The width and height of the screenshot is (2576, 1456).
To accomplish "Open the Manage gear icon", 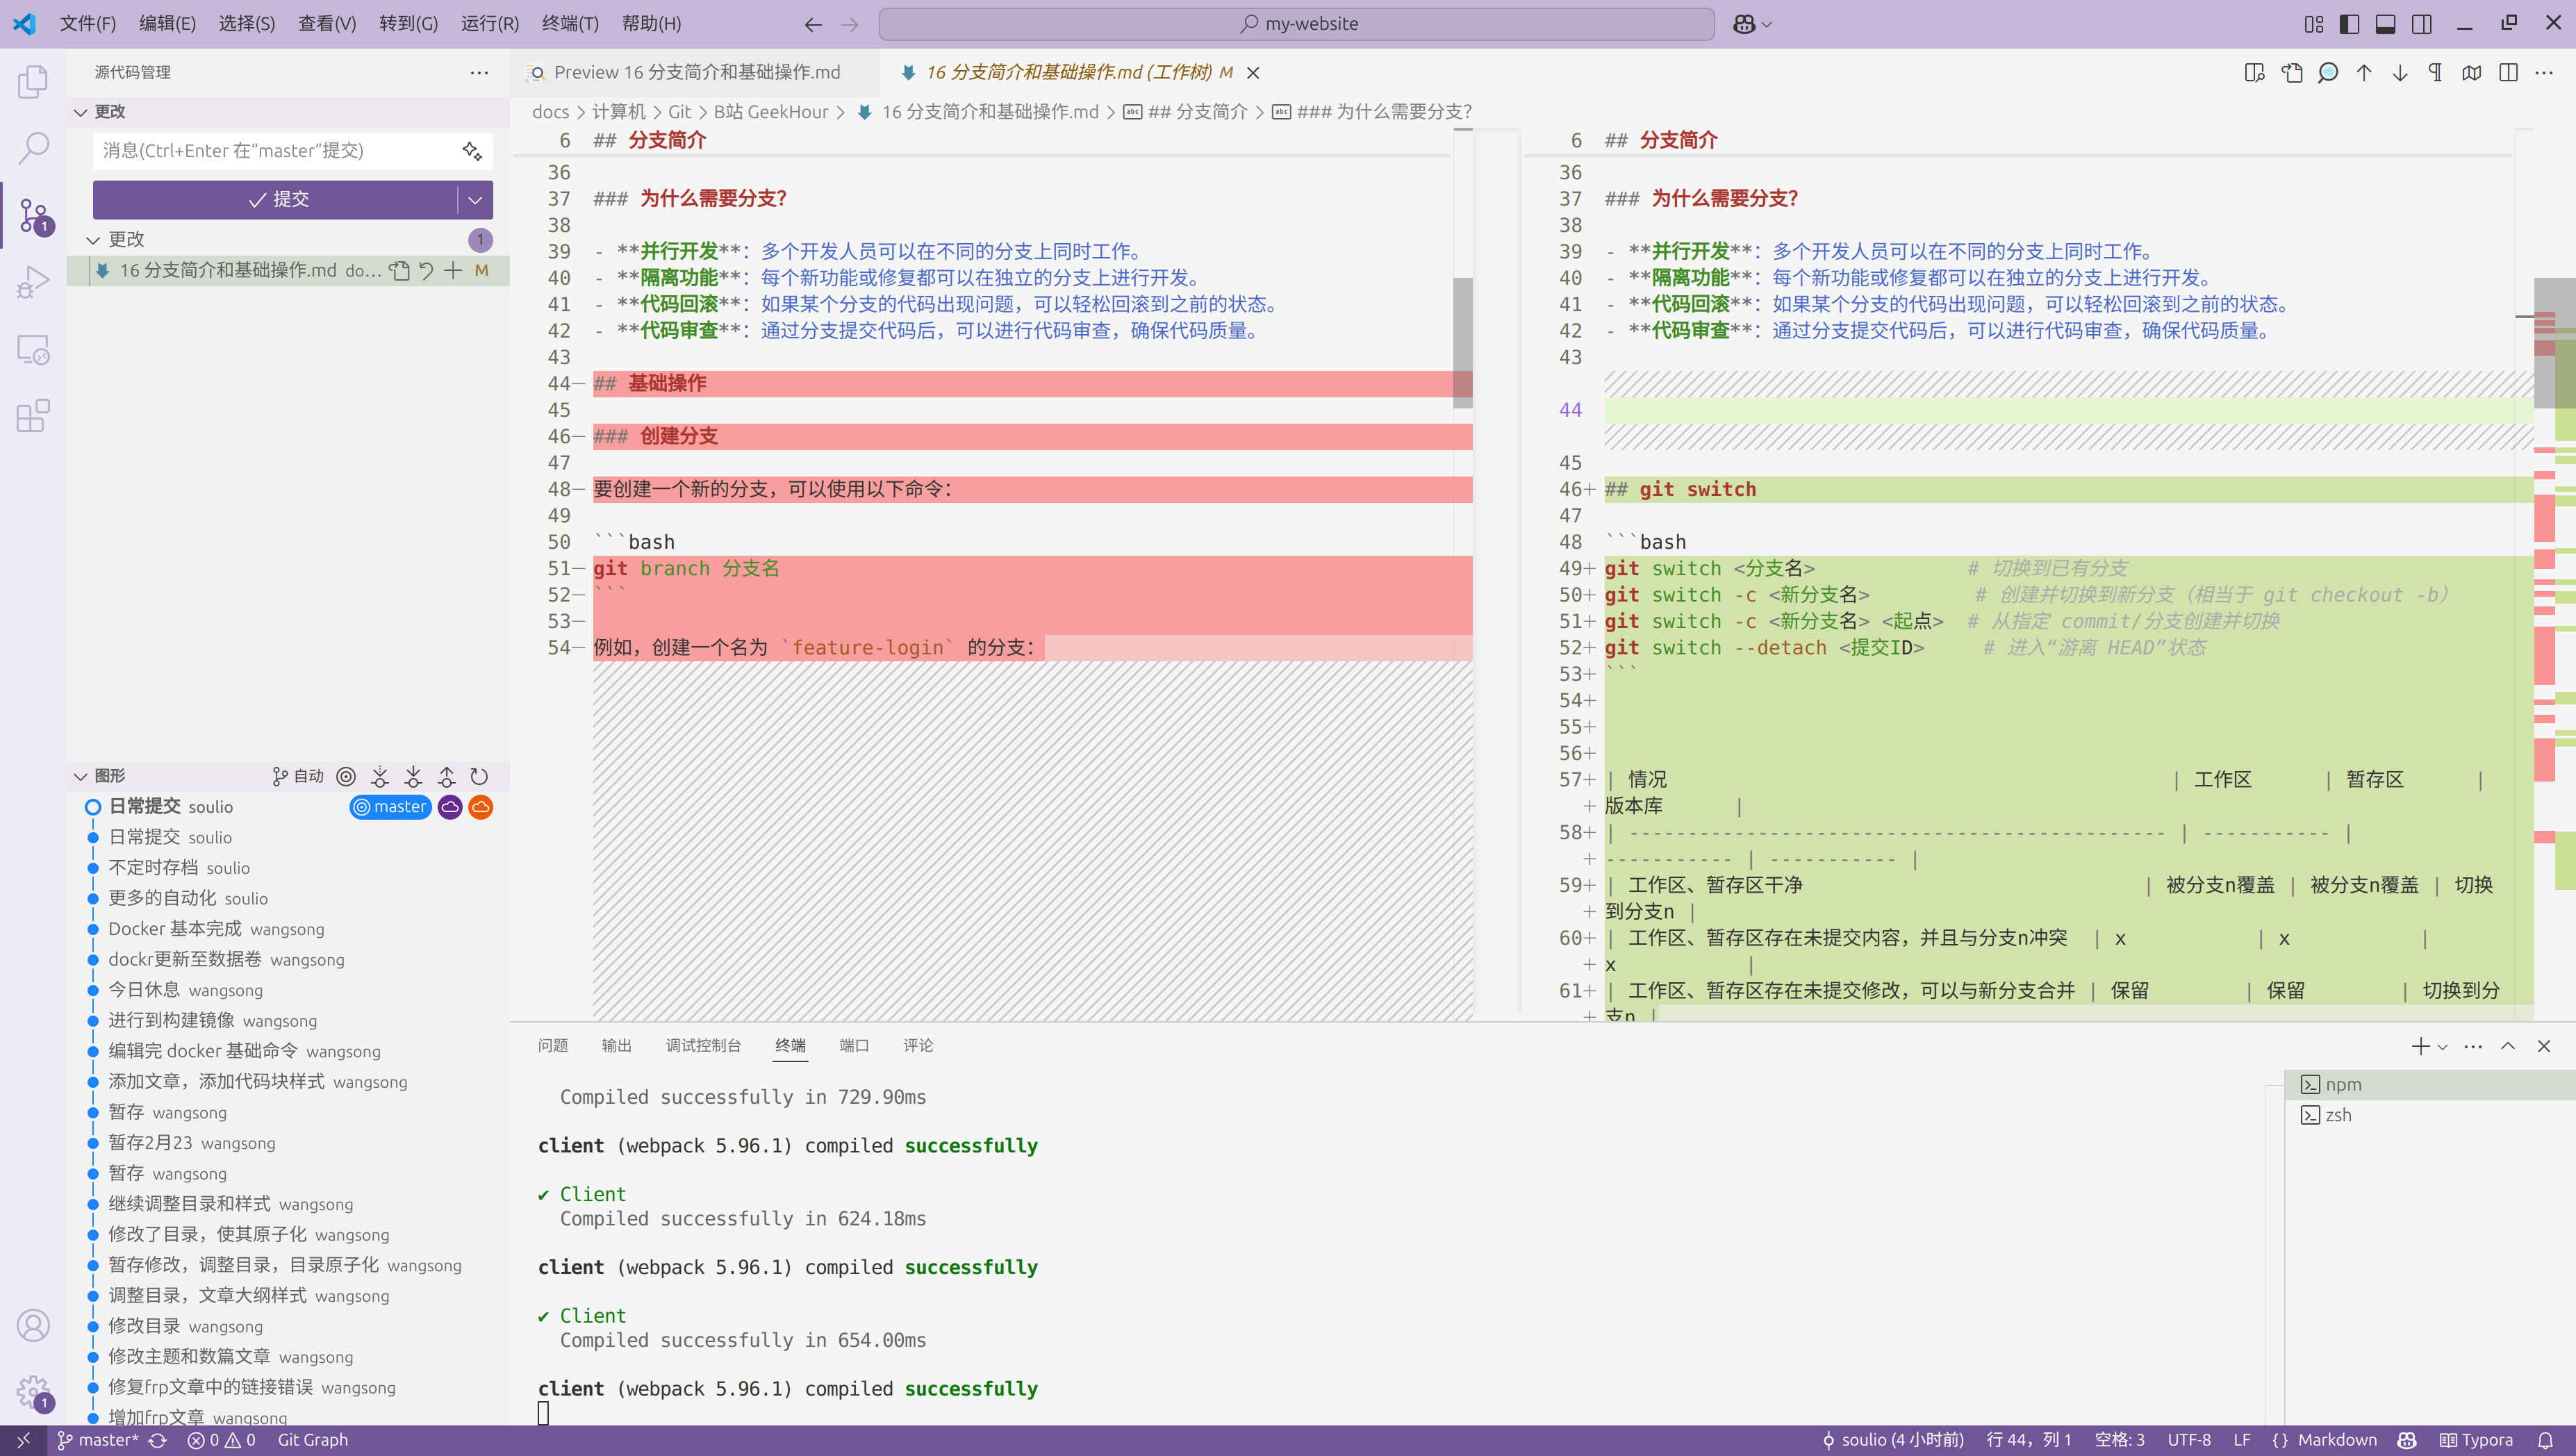I will pyautogui.click(x=33, y=1391).
